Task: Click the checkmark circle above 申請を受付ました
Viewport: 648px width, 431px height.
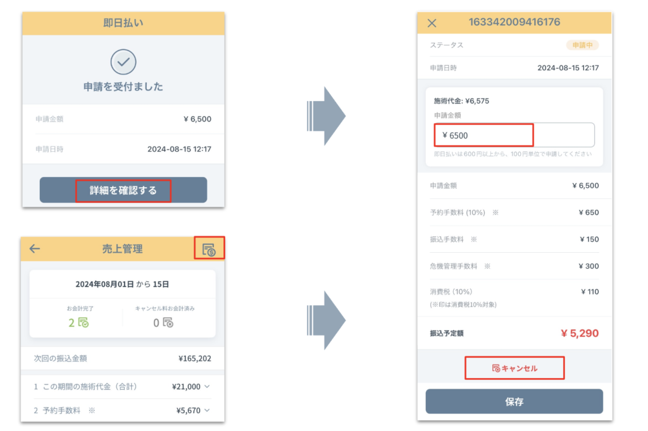Action: click(123, 62)
